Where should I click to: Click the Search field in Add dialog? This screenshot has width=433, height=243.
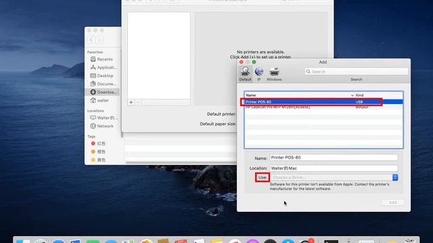(357, 72)
